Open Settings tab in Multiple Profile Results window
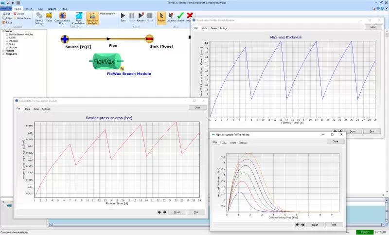The width and height of the screenshot is (389, 235). click(x=243, y=143)
